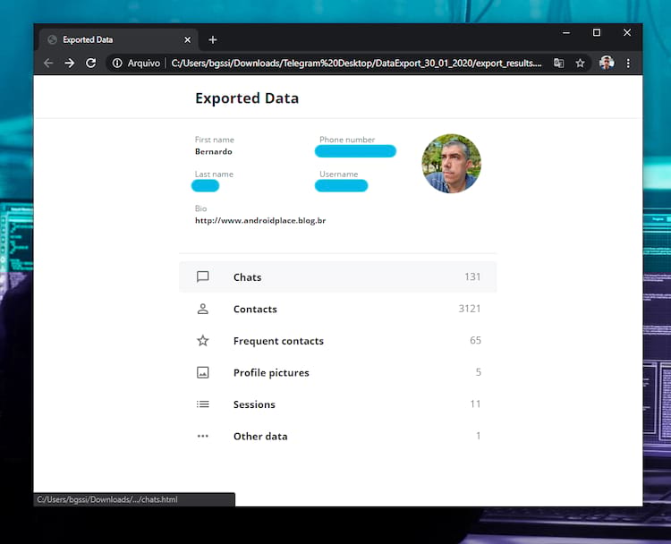
Task: Bookmark this page with the star icon
Action: pyautogui.click(x=580, y=64)
